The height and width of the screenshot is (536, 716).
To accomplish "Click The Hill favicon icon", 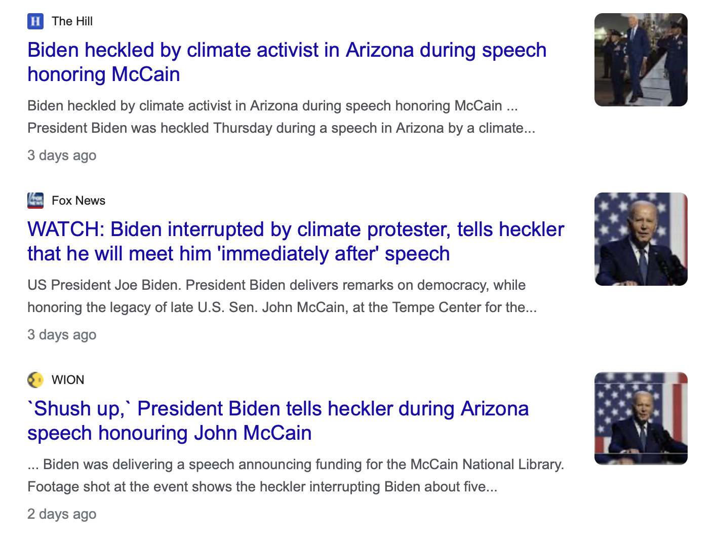I will click(x=35, y=21).
